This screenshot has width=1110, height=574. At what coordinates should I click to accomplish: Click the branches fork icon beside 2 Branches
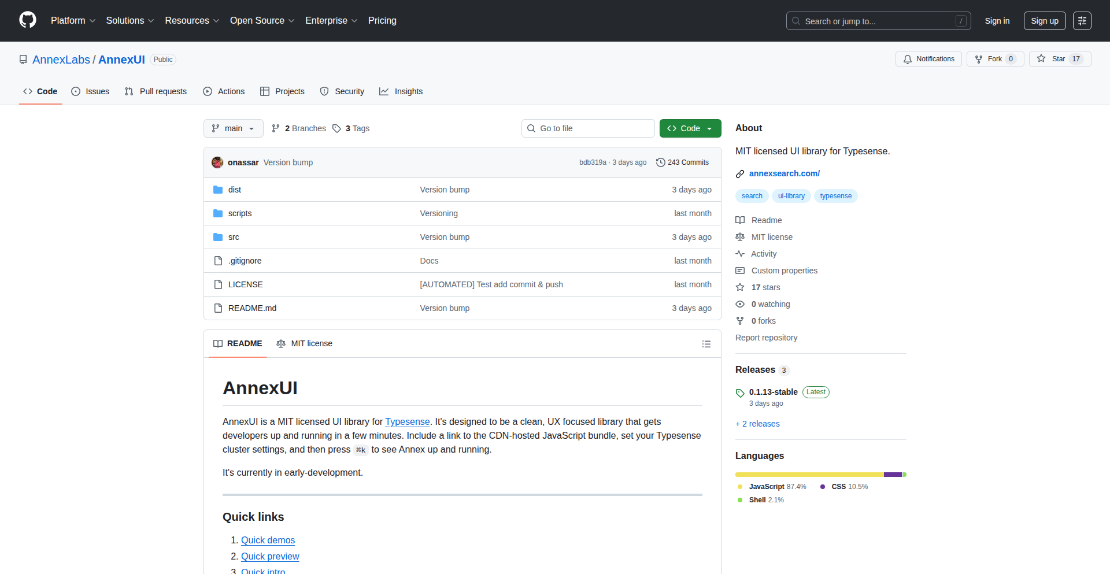coord(276,128)
